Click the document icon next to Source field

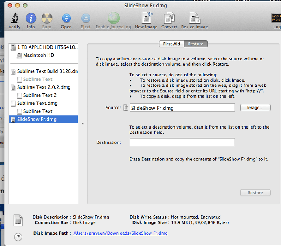tap(126, 108)
